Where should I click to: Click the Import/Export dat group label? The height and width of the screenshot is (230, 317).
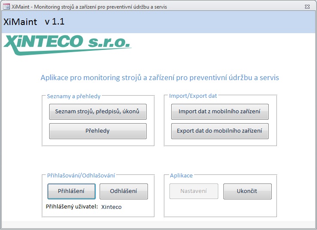tap(193, 96)
